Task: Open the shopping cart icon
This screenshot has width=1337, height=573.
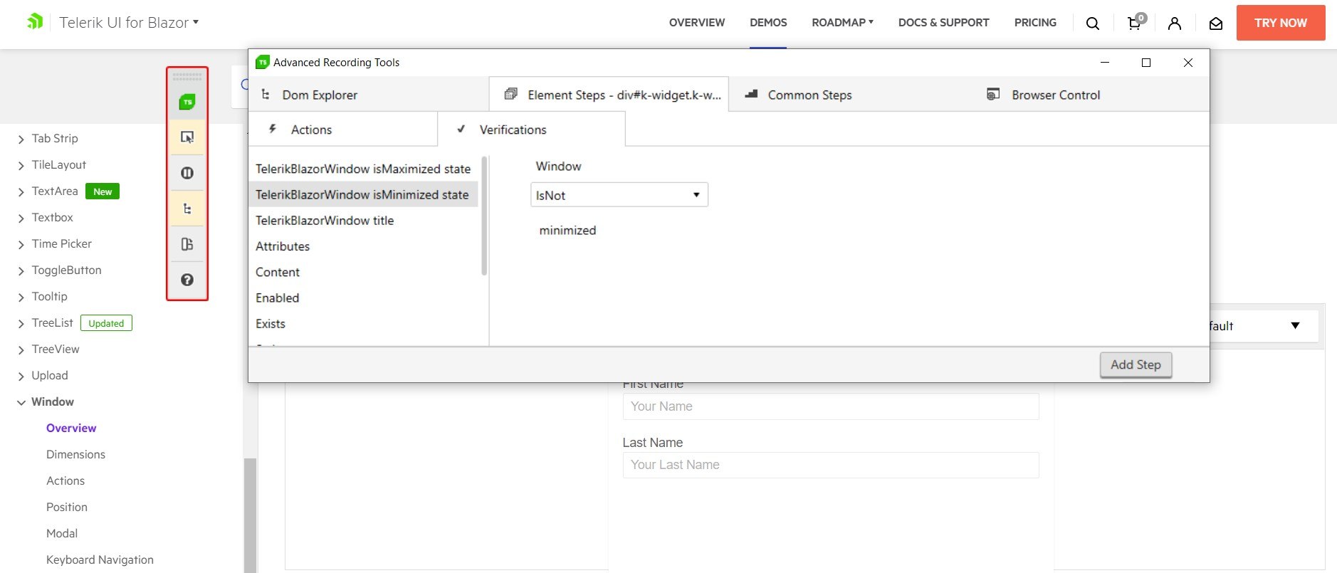Action: coord(1136,22)
